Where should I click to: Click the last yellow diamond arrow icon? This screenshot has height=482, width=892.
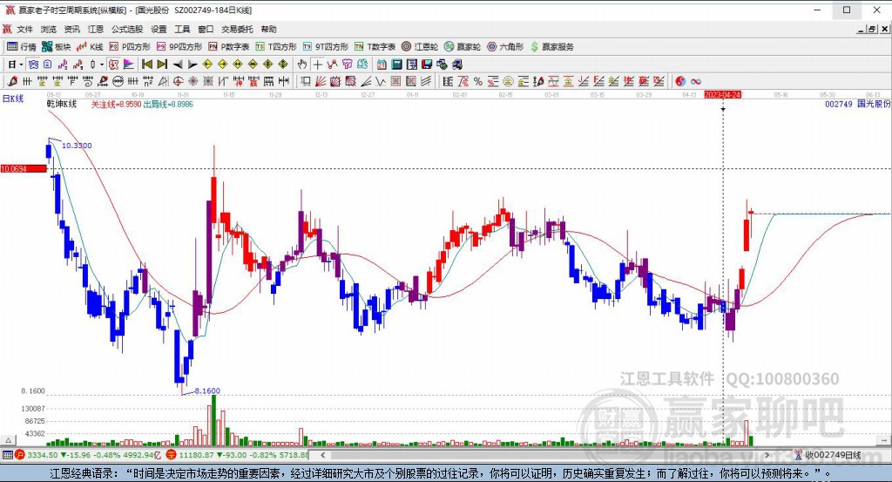(283, 64)
